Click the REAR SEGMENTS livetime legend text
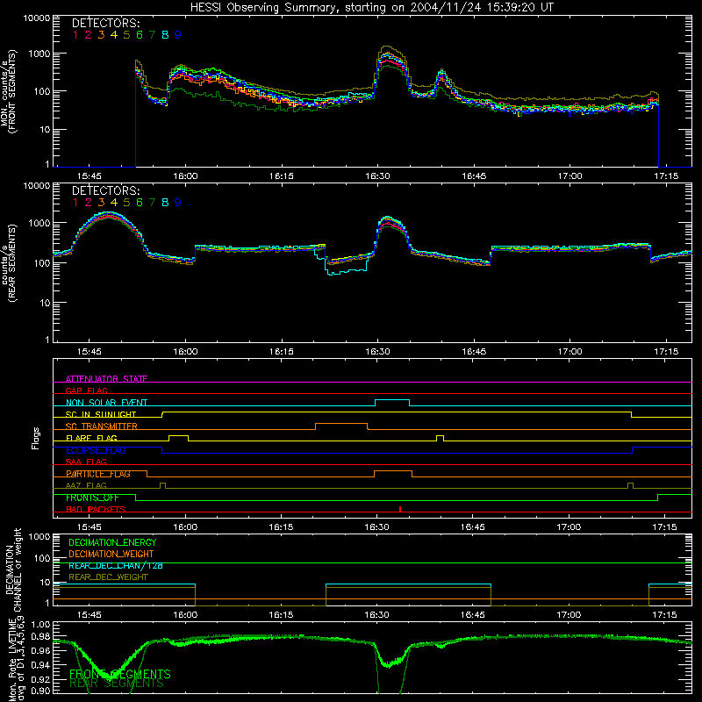This screenshot has width=702, height=702. [117, 684]
